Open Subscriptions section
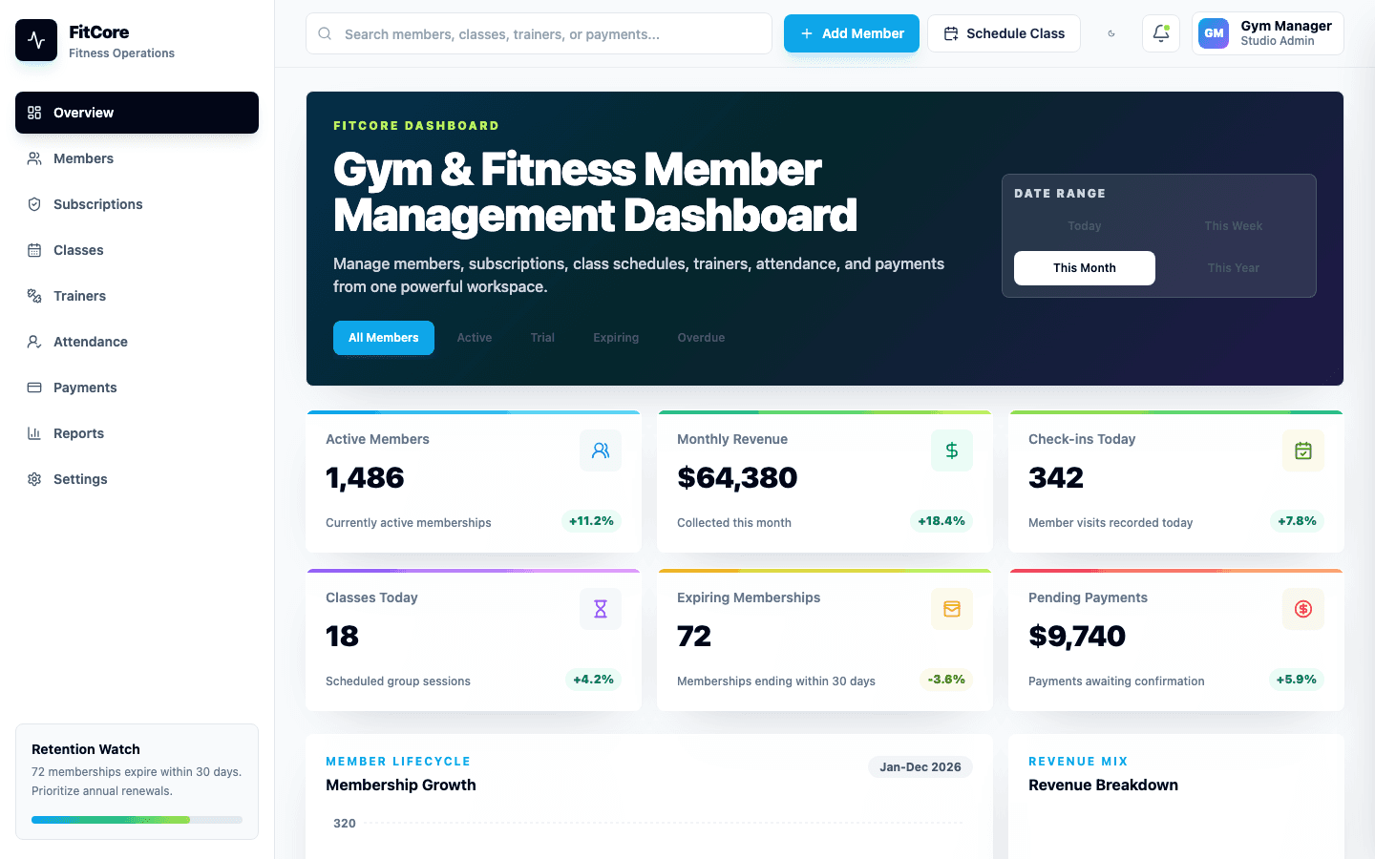 click(137, 204)
